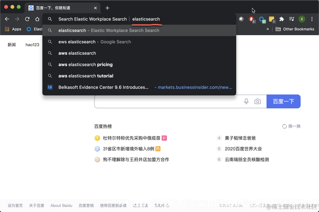Open the red shield extension with badge
The image size is (319, 212).
(x=252, y=19)
